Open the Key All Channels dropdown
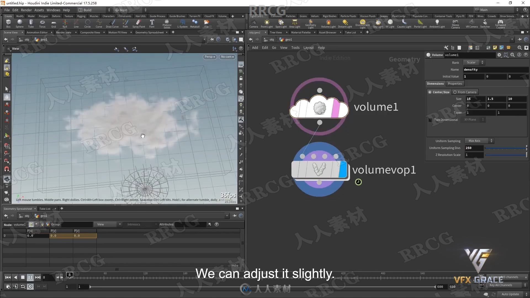 coord(507,285)
